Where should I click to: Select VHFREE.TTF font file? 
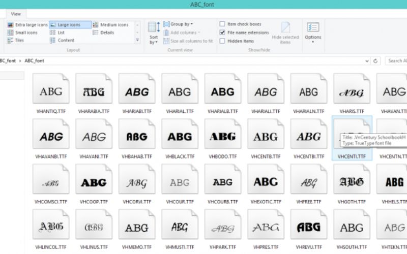pyautogui.click(x=309, y=184)
